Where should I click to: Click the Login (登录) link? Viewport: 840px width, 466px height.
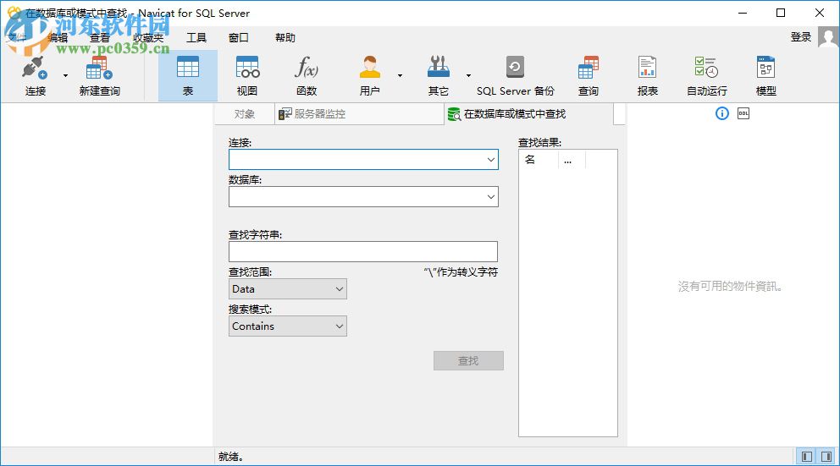(x=801, y=37)
